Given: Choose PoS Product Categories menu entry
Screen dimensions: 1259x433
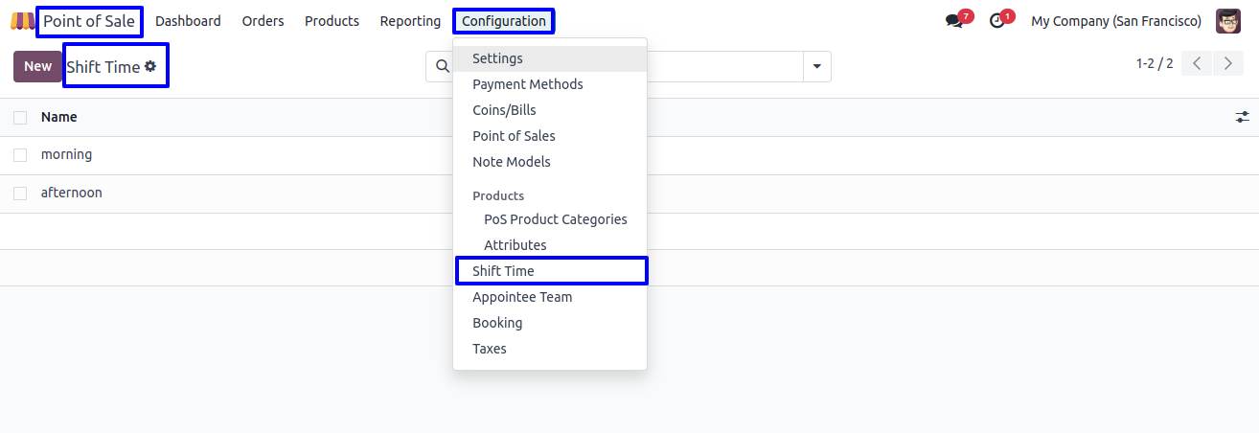Looking at the screenshot, I should [555, 219].
